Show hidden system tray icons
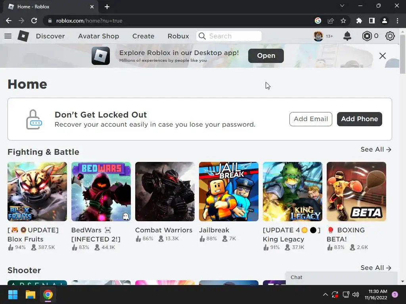This screenshot has height=304, width=406. coord(326,294)
